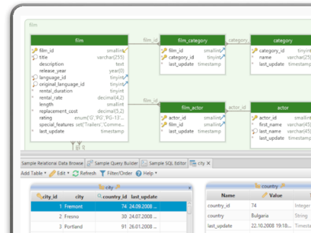Click the key icon next to the actor_id field in the actor table

[x=255, y=118]
